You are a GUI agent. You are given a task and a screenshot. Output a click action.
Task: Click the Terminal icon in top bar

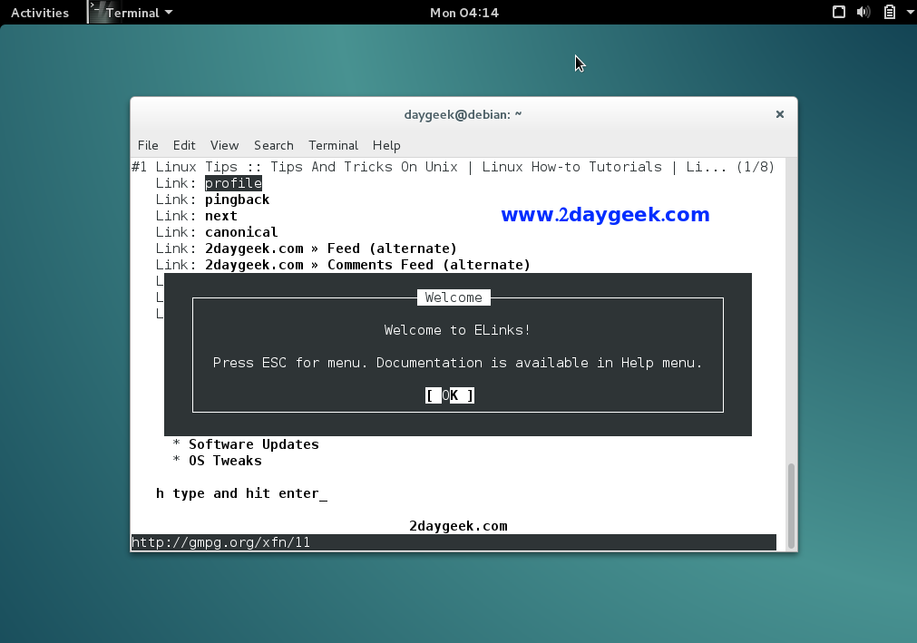tap(96, 13)
